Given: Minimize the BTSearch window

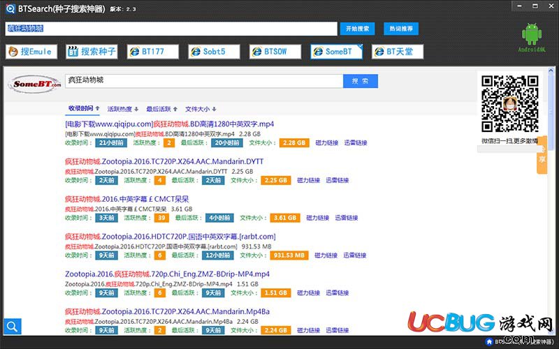Looking at the screenshot, I should pyautogui.click(x=519, y=6).
